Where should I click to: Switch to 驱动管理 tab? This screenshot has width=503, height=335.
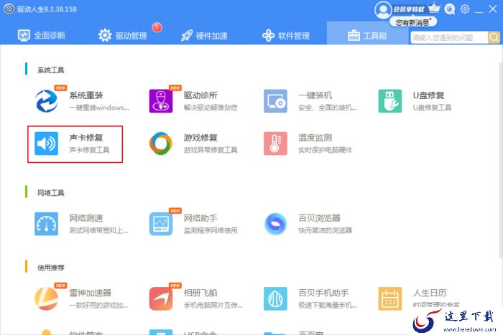pos(123,35)
